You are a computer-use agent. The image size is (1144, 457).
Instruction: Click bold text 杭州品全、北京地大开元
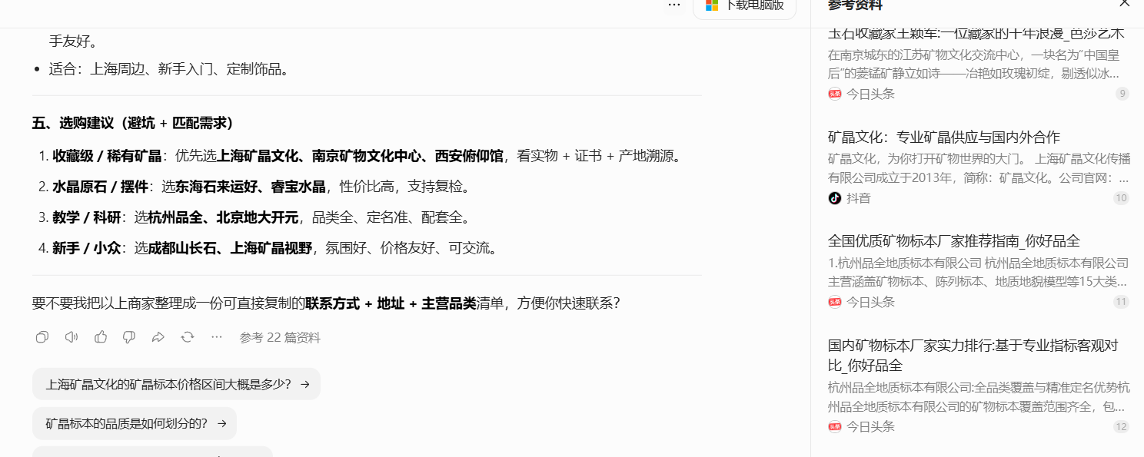223,217
